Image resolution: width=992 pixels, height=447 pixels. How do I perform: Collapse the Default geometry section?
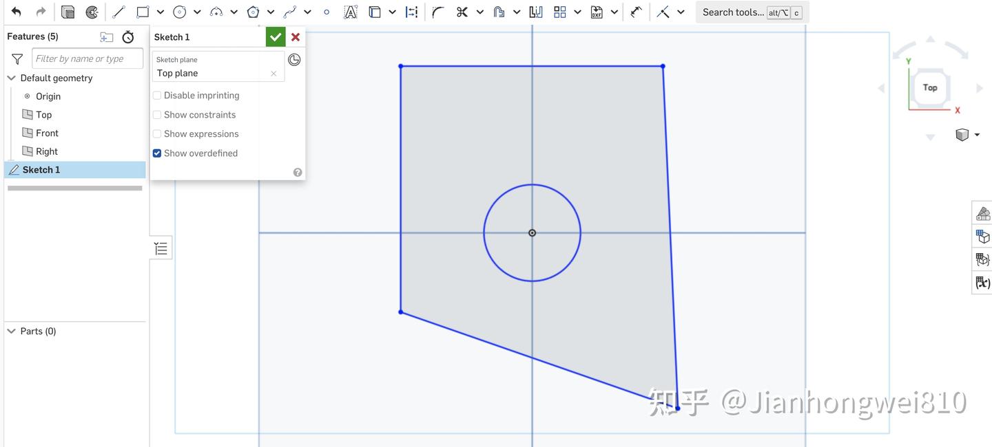point(11,77)
